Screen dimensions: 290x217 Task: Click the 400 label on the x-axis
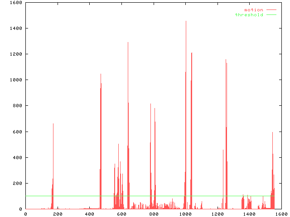pos(89,214)
